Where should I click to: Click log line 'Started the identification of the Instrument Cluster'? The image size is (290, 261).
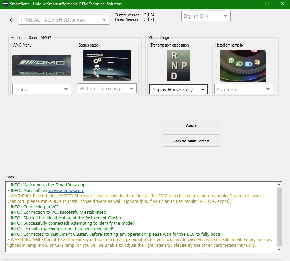(65, 218)
